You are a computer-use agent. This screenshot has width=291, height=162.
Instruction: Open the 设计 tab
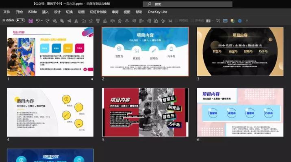(57, 12)
